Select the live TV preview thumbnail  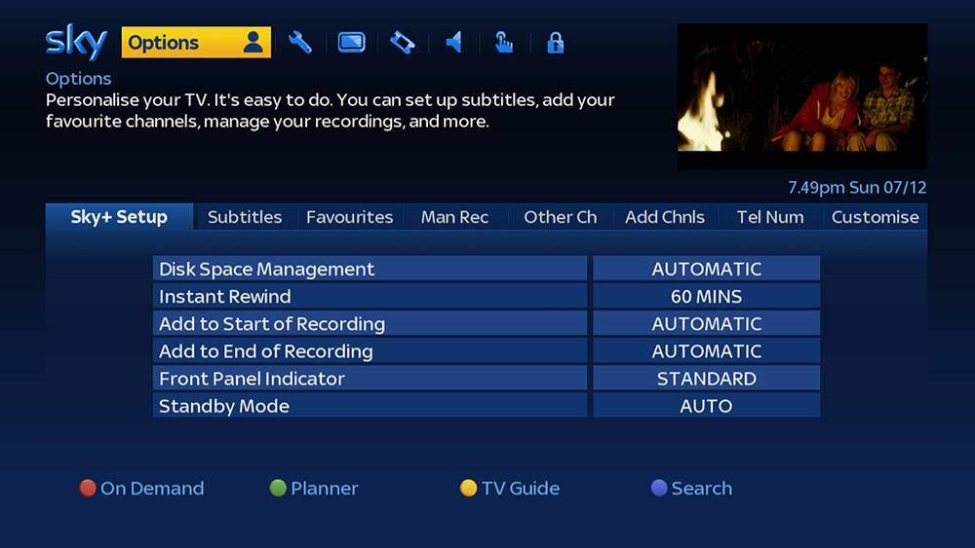click(802, 96)
